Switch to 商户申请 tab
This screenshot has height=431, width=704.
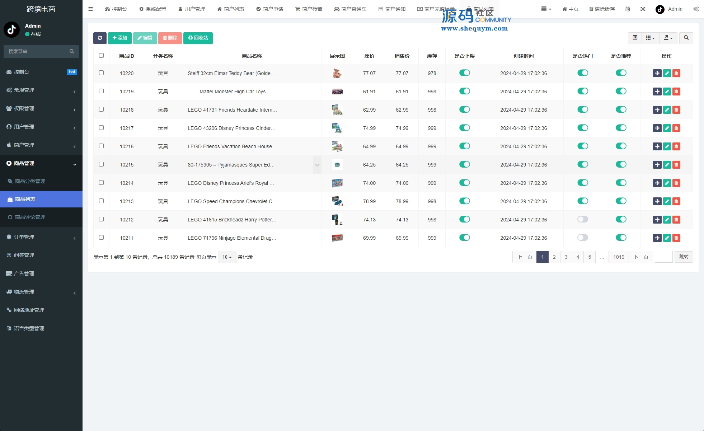click(270, 9)
